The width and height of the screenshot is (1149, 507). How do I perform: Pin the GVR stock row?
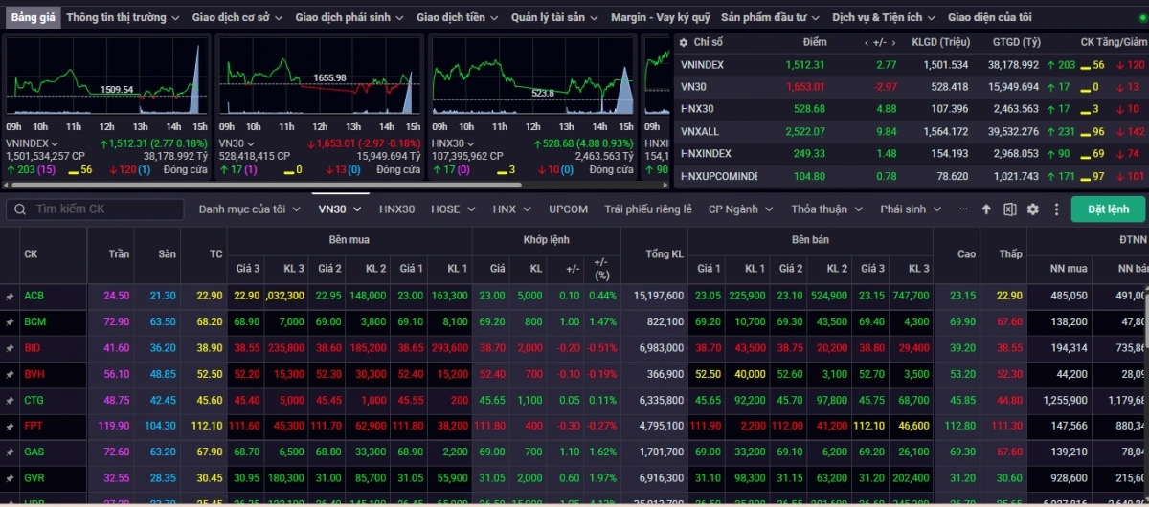pos(10,477)
